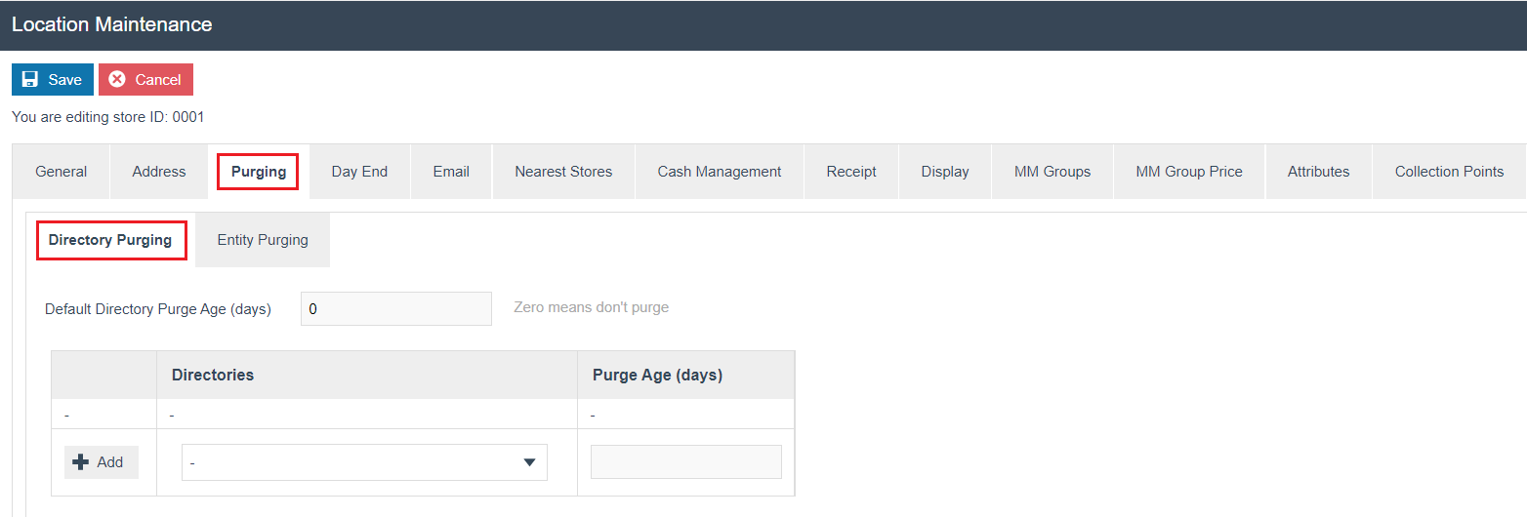Click the X circle icon on Cancel
1527x517 pixels.
pos(117,80)
